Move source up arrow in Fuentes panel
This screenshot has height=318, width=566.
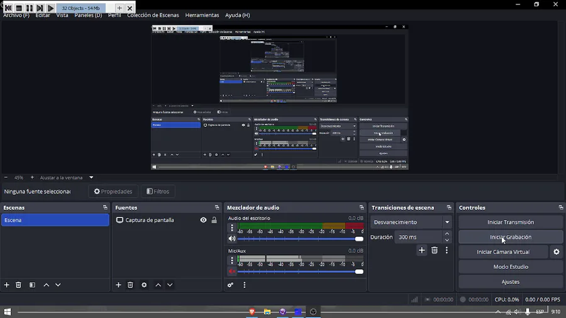pos(158,285)
